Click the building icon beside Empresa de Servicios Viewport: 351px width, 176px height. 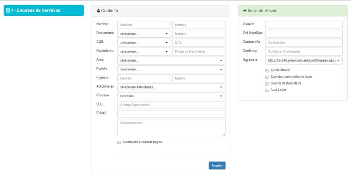(x=8, y=10)
